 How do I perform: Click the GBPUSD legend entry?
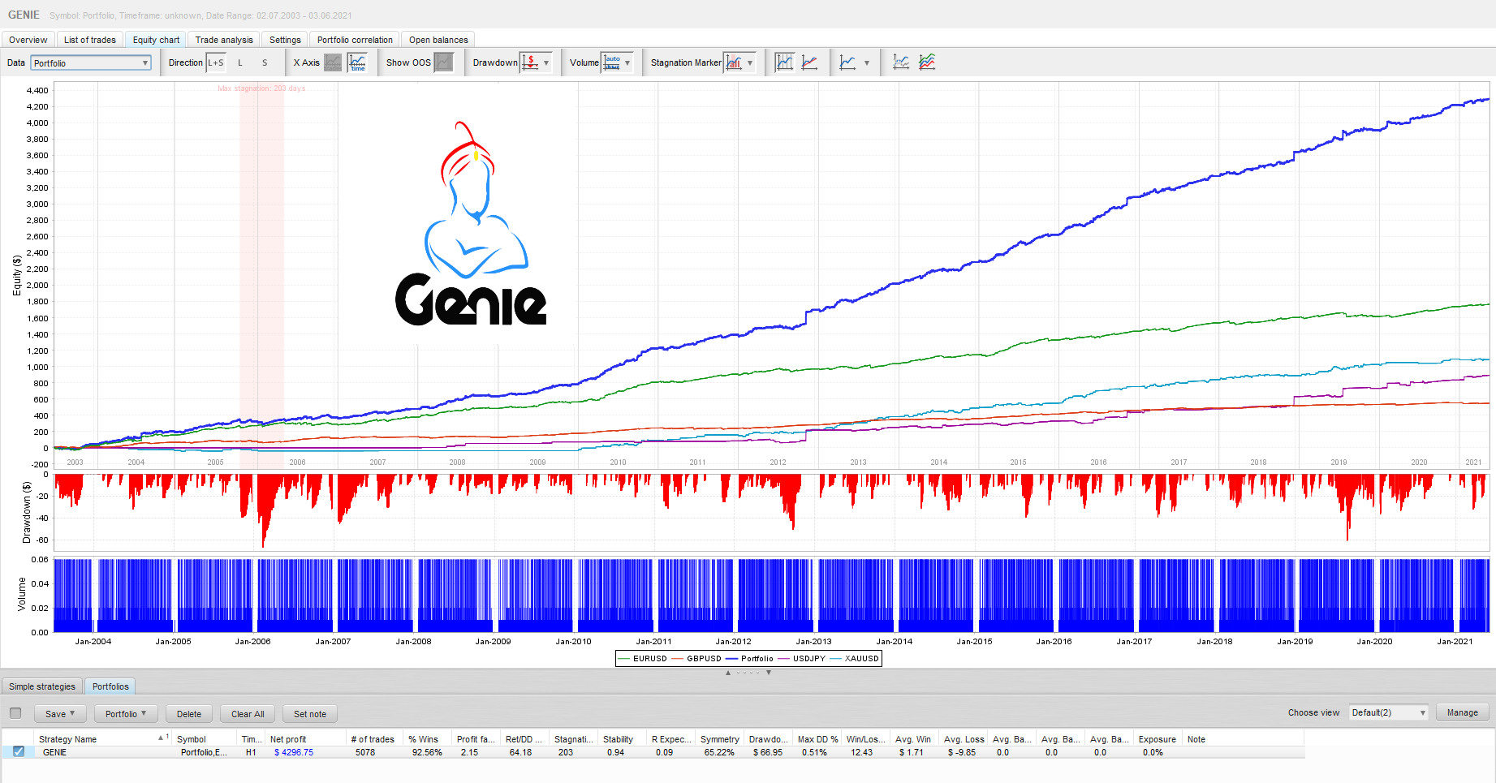(x=696, y=658)
